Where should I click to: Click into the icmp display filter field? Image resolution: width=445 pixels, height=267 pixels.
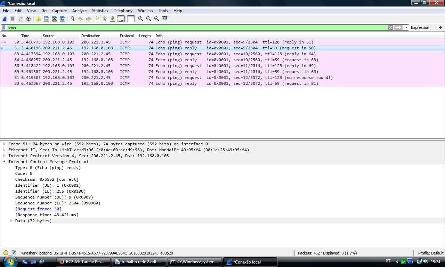[197, 27]
